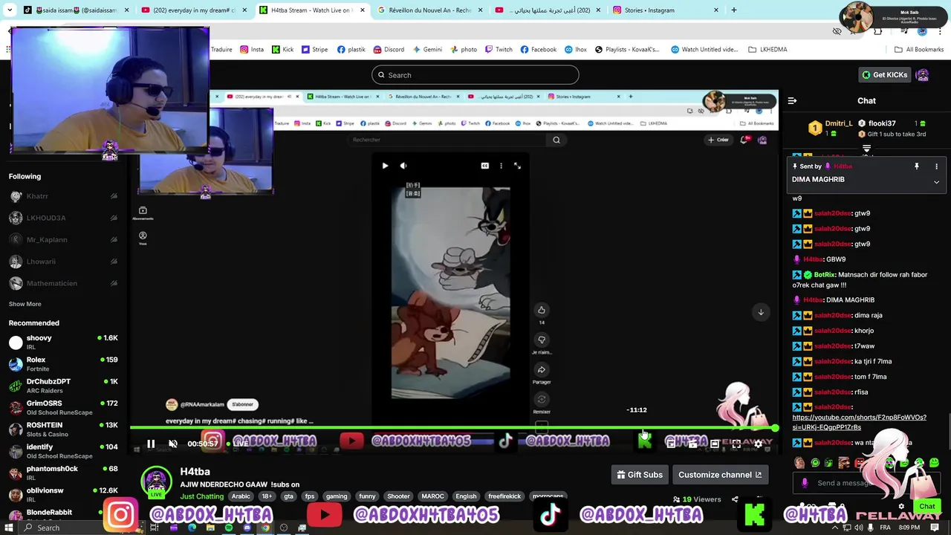Open LKHOUD3A followed channel
This screenshot has width=951, height=535.
[63, 218]
